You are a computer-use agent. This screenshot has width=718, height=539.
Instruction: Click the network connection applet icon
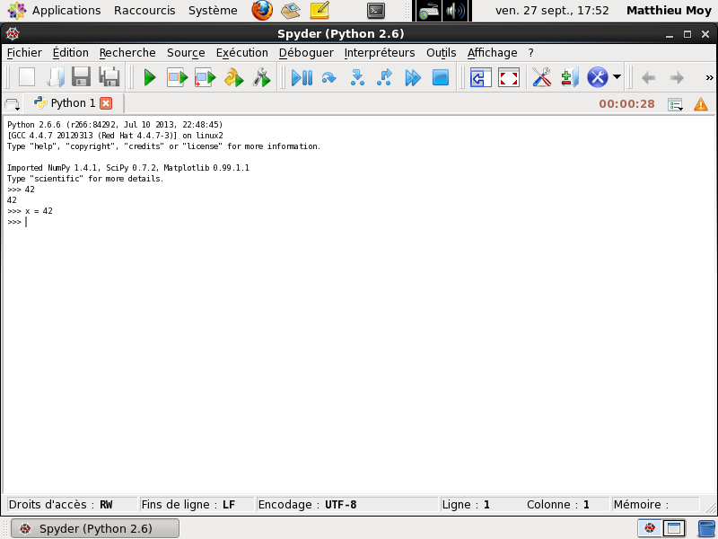point(429,11)
